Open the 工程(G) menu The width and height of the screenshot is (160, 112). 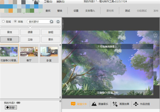(x=49, y=2)
